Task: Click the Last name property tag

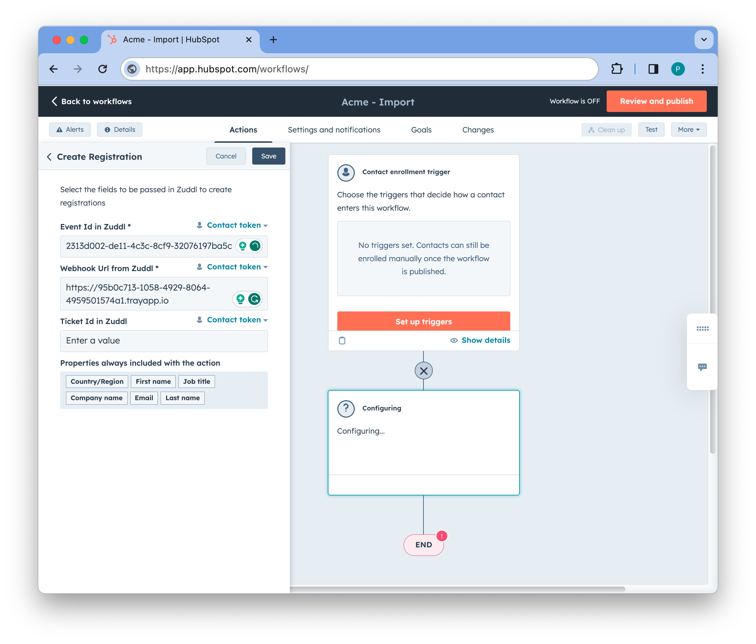Action: (x=183, y=398)
